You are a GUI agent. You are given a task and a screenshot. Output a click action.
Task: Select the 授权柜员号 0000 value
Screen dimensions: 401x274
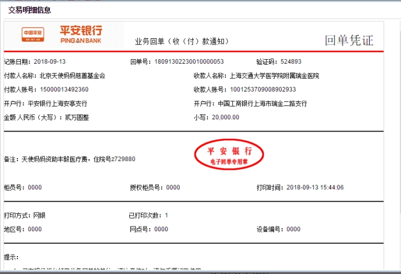tap(173, 187)
